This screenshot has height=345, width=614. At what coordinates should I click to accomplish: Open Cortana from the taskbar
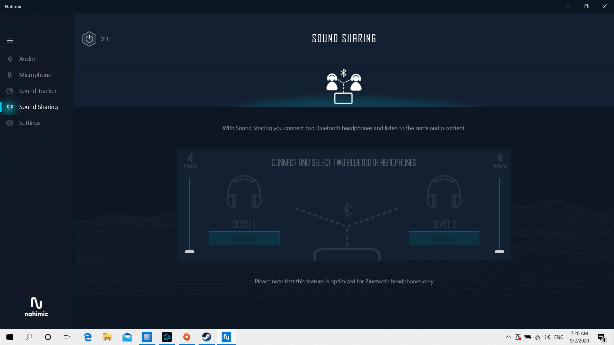pyautogui.click(x=48, y=337)
